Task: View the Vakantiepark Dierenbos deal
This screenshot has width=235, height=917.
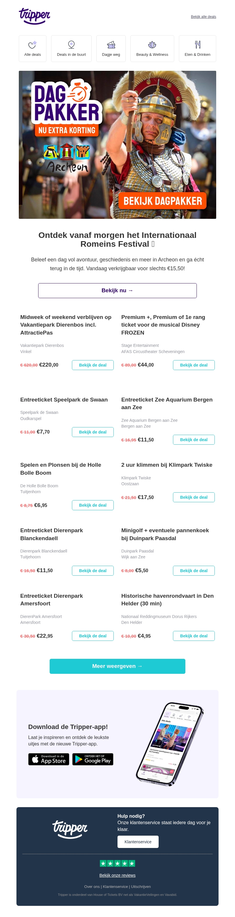Action: (93, 365)
